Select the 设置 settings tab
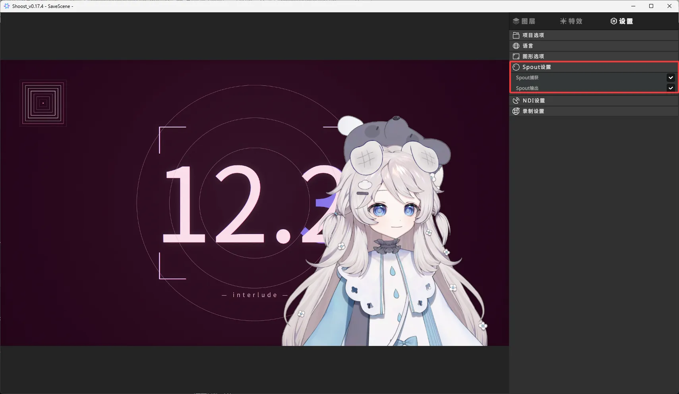 tap(621, 21)
